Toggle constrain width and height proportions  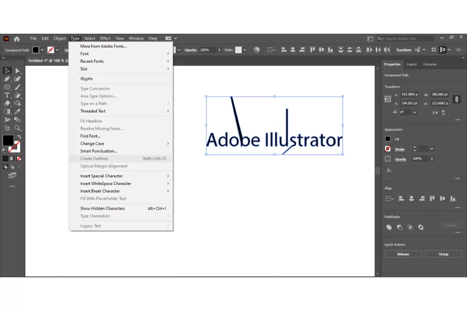click(457, 99)
